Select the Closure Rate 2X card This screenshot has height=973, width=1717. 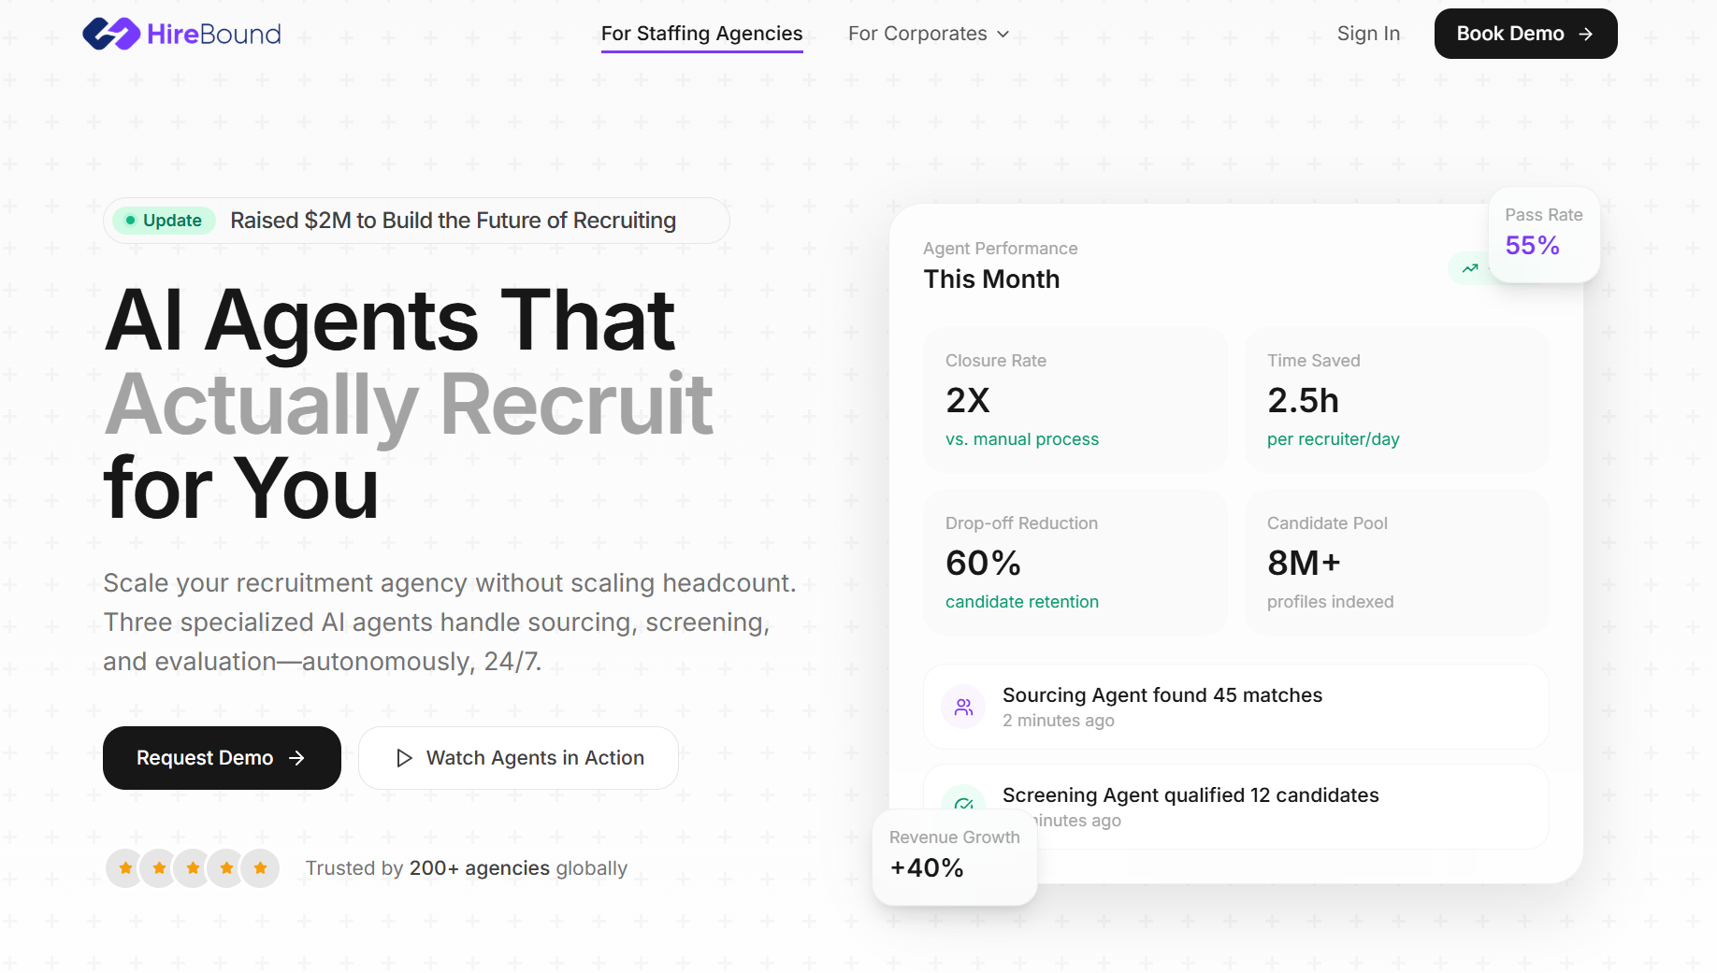point(1075,399)
